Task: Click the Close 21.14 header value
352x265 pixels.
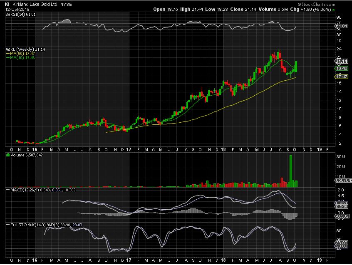Action: coord(243,10)
